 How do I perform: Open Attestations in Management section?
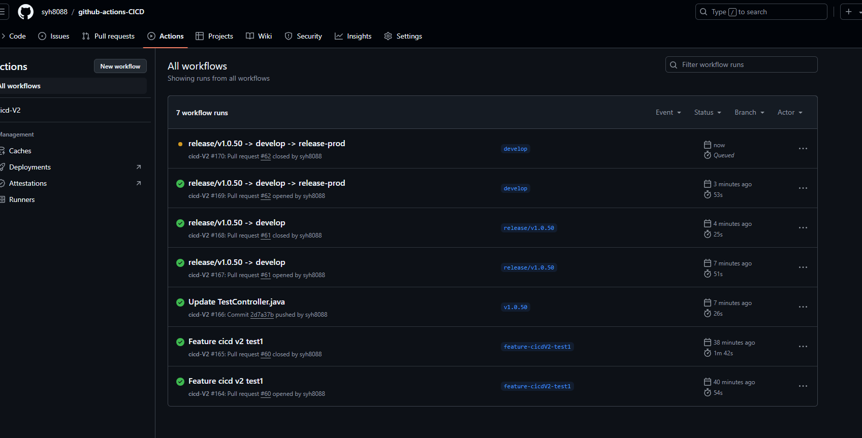pyautogui.click(x=73, y=183)
